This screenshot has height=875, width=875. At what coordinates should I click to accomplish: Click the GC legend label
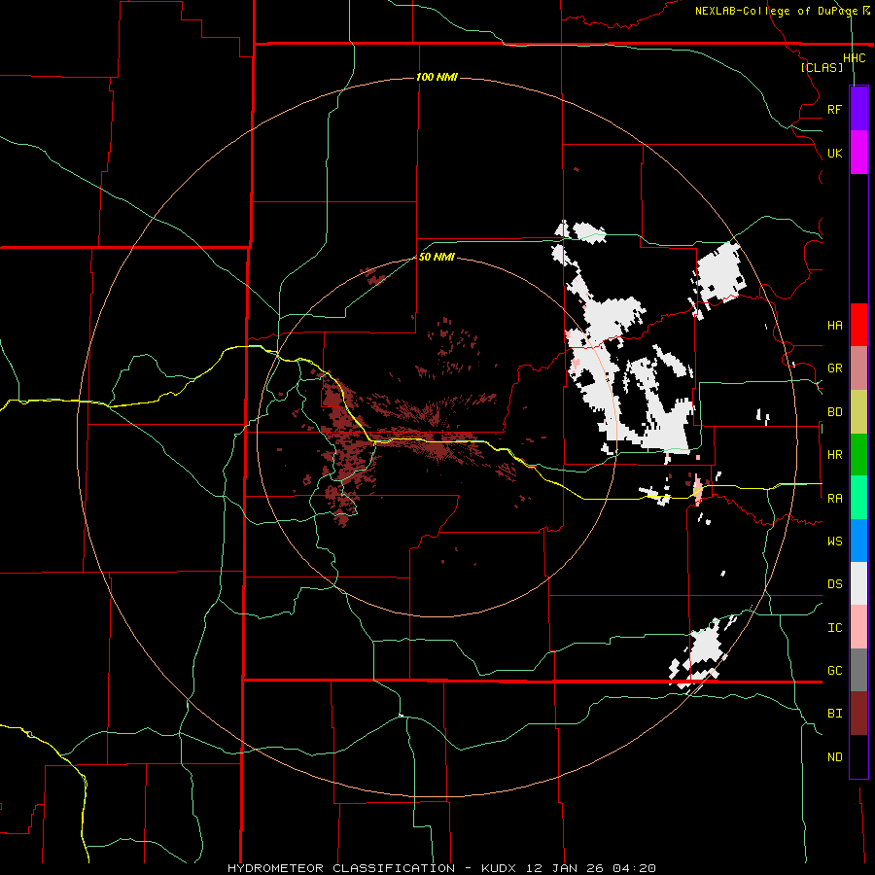click(x=834, y=671)
